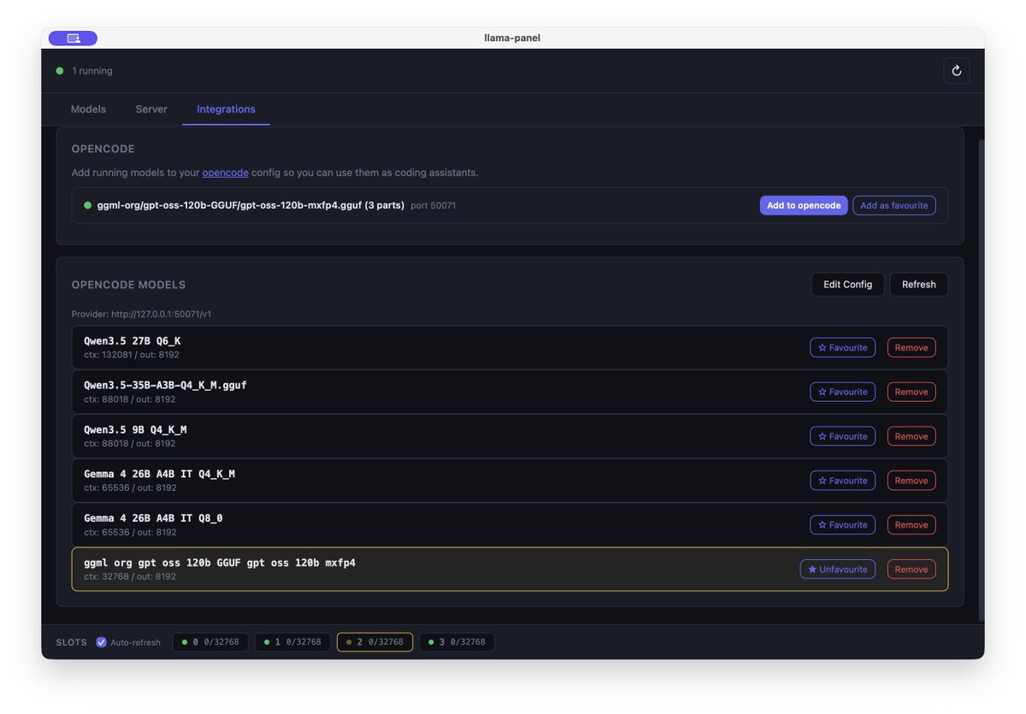Select the Integrations tab
Image resolution: width=1026 pixels, height=714 pixels.
[x=226, y=109]
